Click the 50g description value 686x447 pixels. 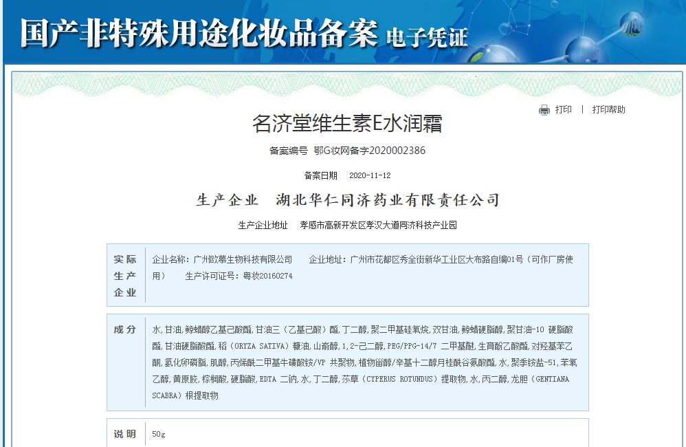[158, 435]
